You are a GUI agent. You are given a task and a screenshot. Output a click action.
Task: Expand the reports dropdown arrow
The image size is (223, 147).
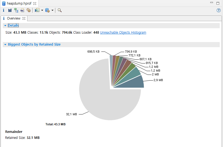coord(42,10)
